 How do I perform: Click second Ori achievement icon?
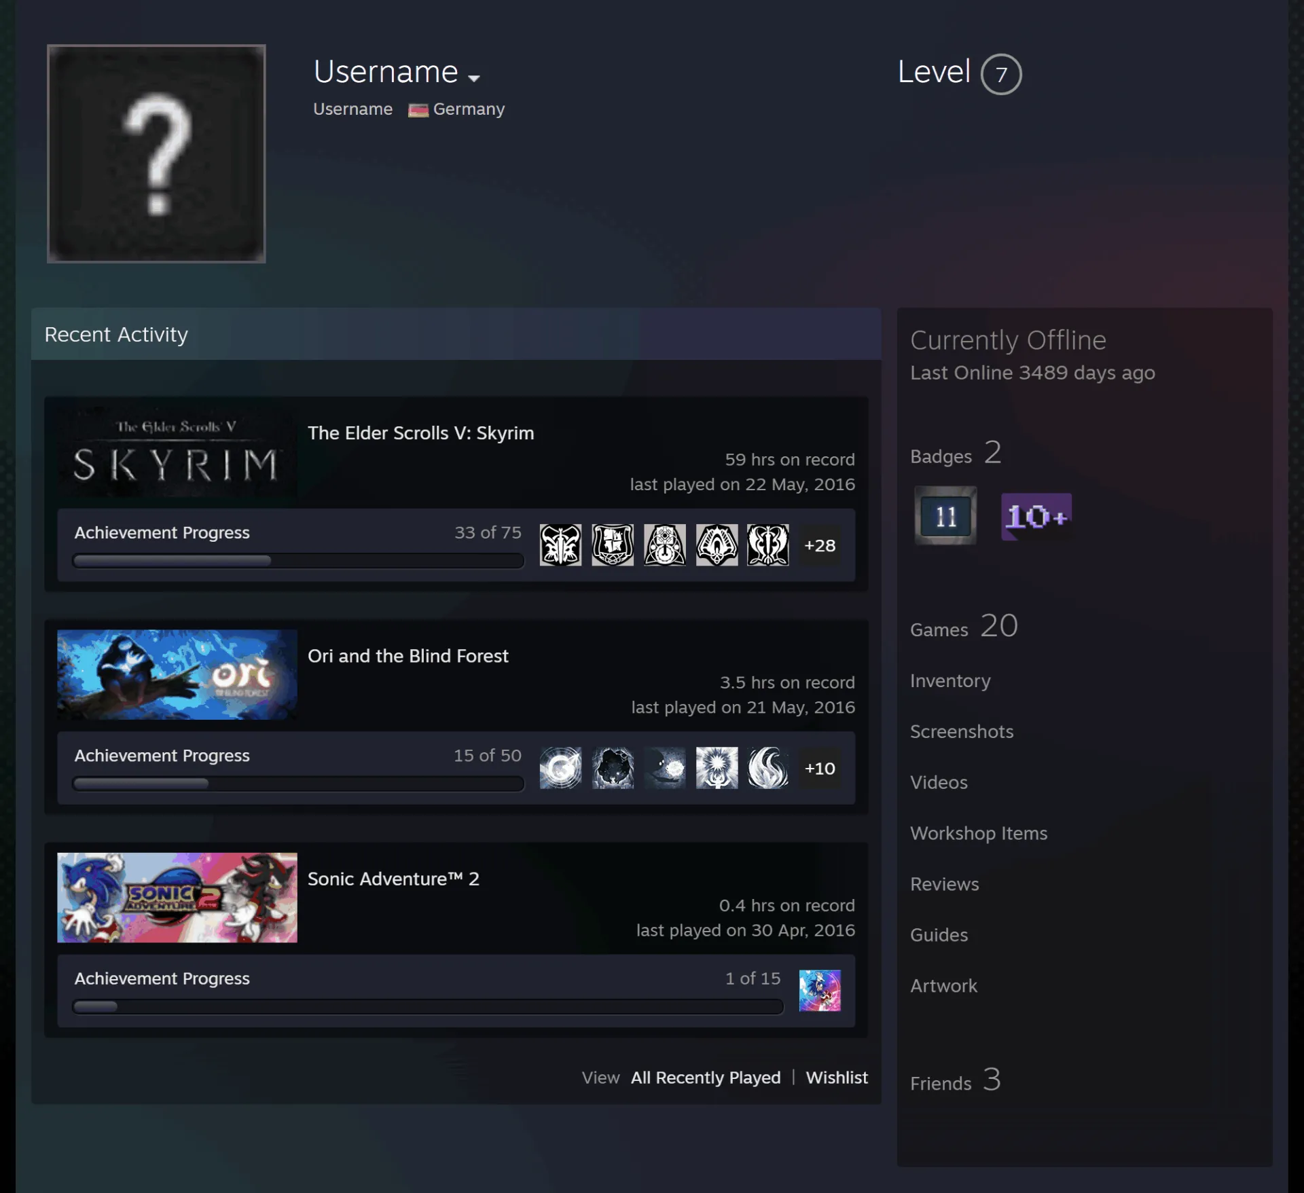(613, 768)
